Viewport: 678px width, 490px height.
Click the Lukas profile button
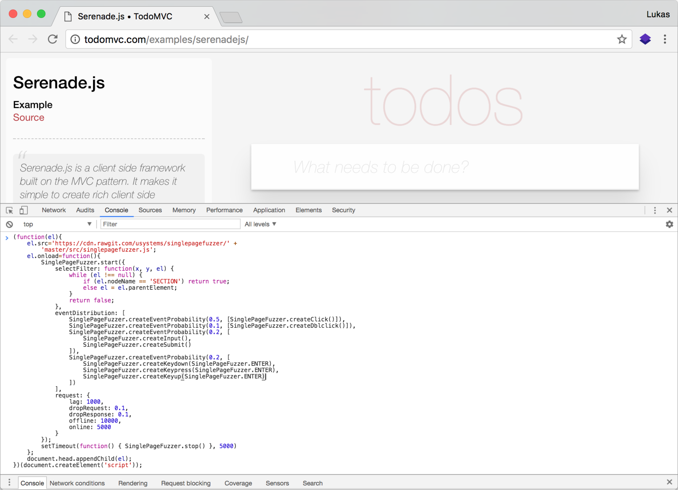tap(658, 14)
